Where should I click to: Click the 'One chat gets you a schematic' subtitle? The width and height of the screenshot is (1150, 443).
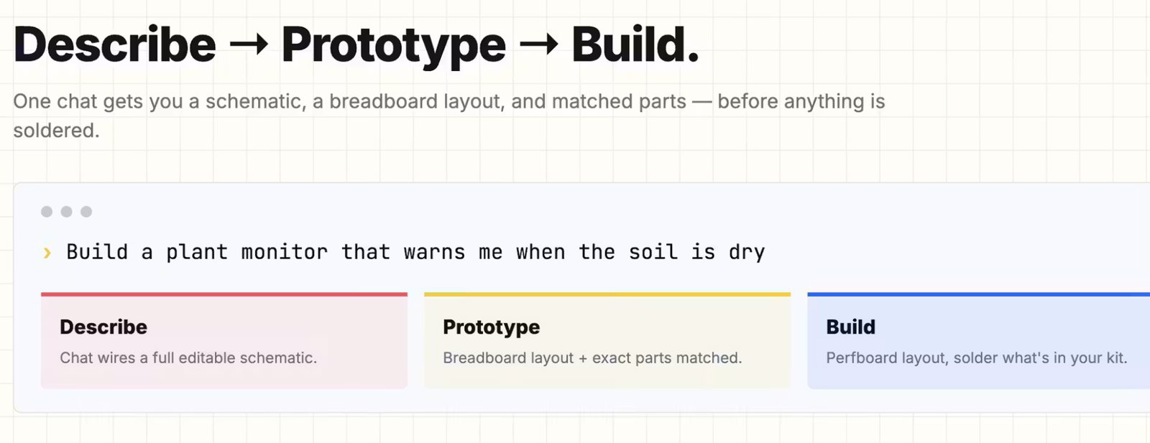coord(449,116)
